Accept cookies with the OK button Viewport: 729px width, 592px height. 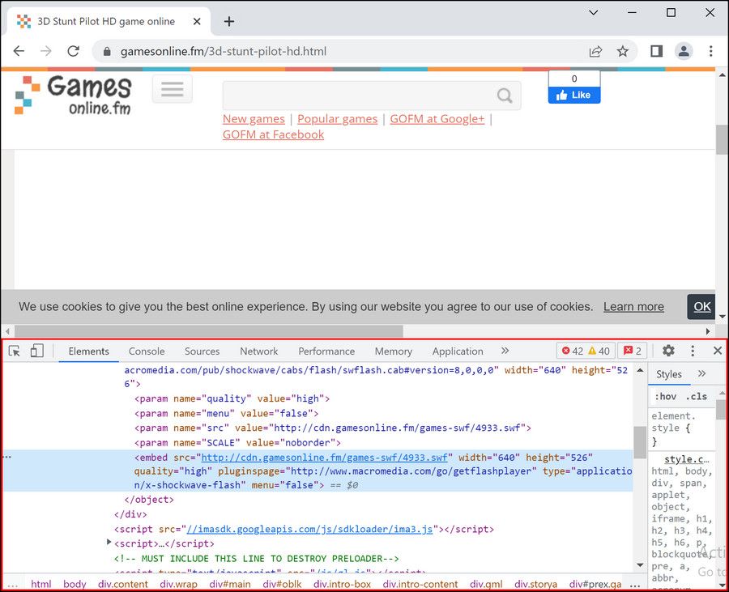coord(701,307)
